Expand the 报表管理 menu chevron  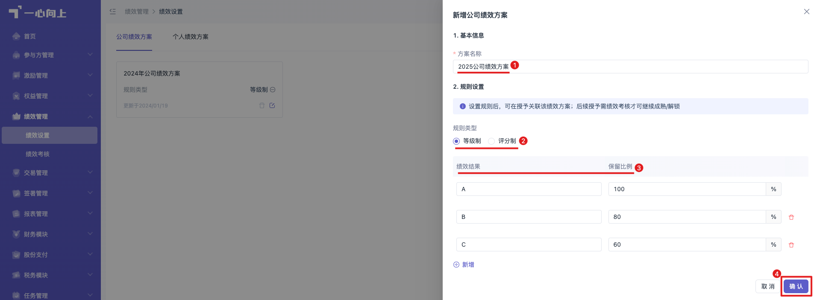pos(90,213)
